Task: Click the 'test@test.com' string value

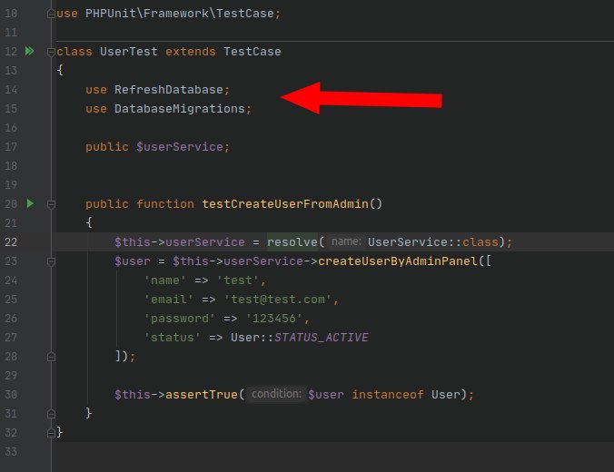Action: pyautogui.click(x=278, y=300)
